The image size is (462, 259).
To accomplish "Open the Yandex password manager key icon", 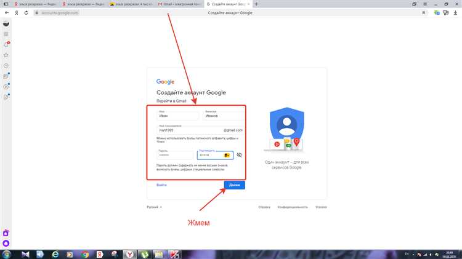I will [446, 13].
